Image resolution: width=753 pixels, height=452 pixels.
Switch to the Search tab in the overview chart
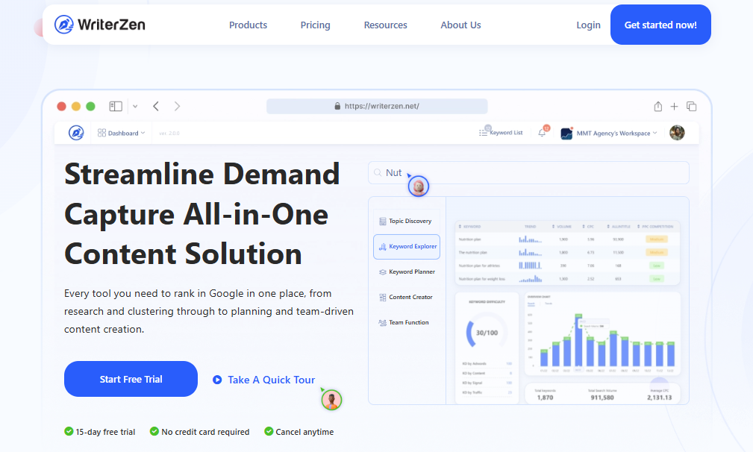(x=531, y=304)
